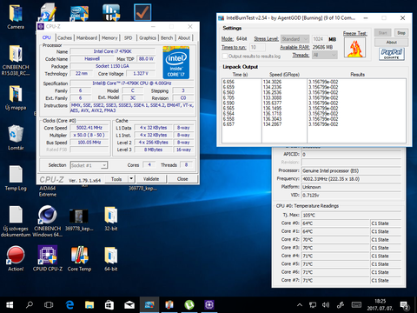
Task: Open Microsoft Edge from taskbar
Action: pos(69,305)
